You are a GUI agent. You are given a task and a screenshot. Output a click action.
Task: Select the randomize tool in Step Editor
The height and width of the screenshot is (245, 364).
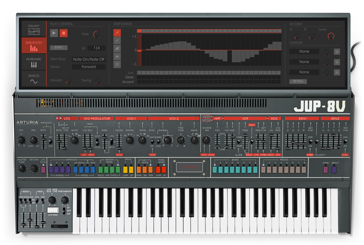(117, 56)
